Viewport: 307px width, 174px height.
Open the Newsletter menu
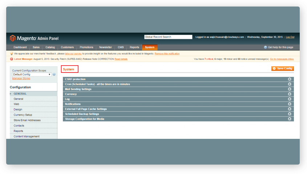(x=105, y=47)
